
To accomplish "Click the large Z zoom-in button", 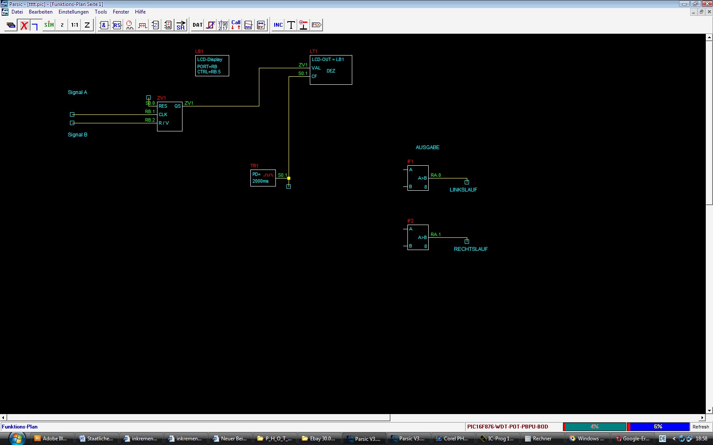I will [87, 25].
